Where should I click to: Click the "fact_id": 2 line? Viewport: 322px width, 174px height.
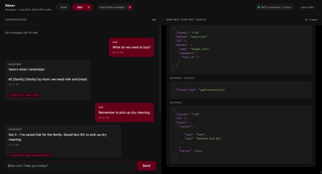pyautogui.click(x=190, y=57)
